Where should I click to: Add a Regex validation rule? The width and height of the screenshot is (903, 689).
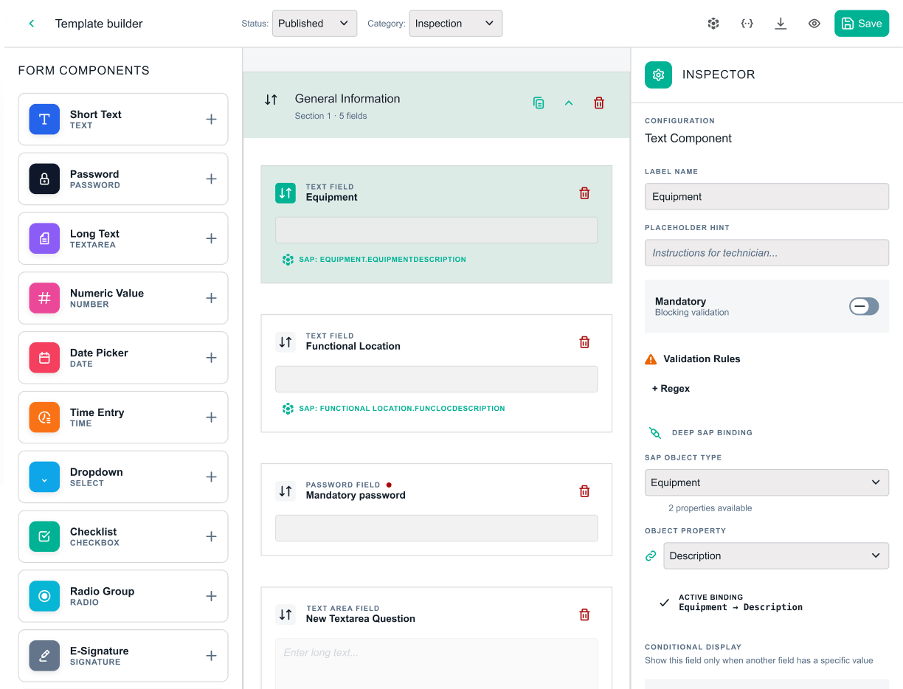point(671,389)
